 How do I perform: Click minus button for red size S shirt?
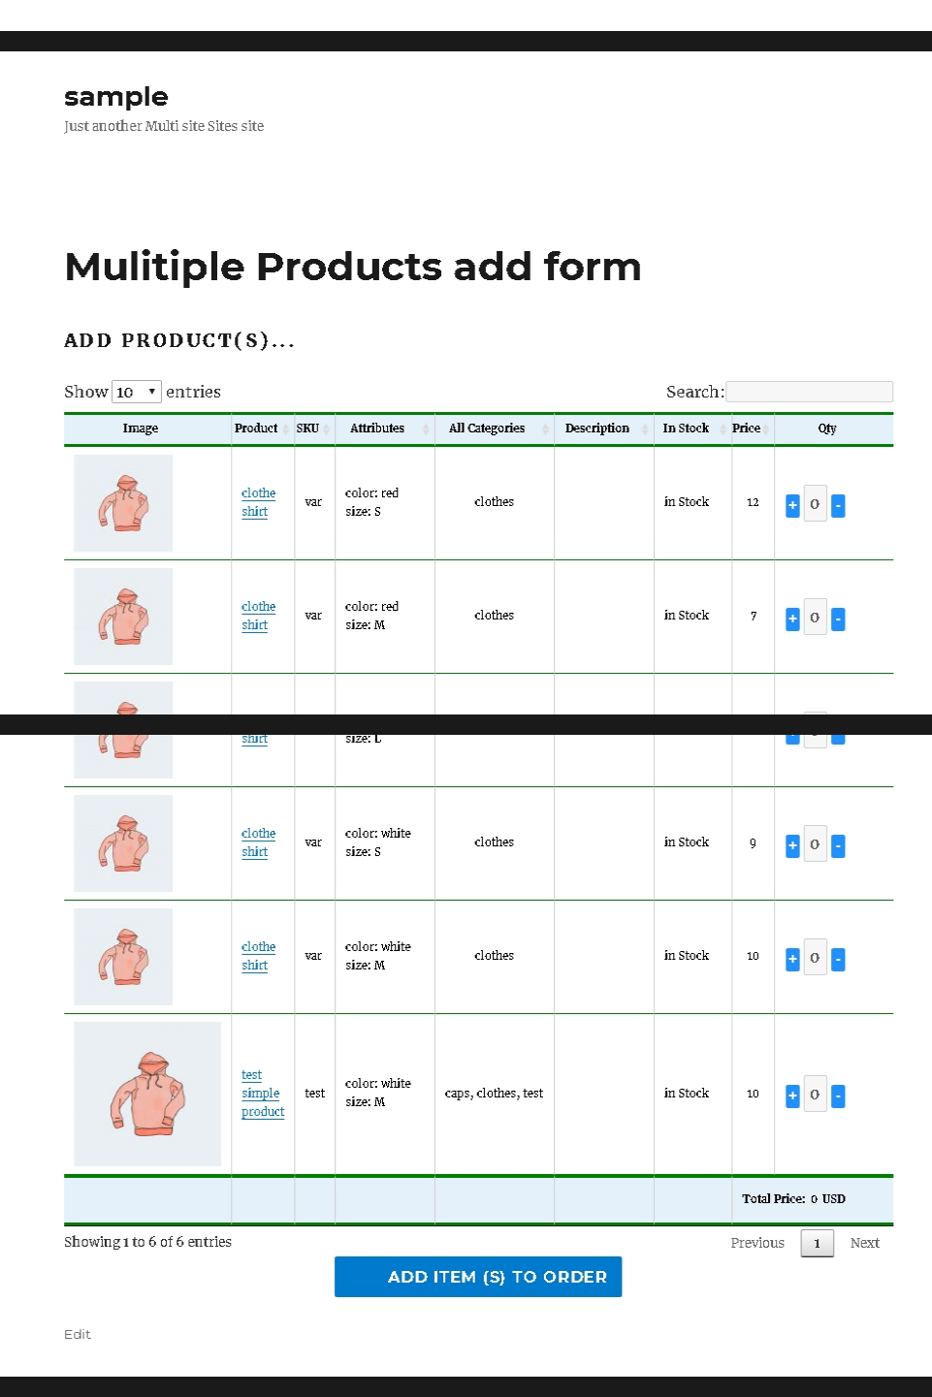[x=838, y=505]
